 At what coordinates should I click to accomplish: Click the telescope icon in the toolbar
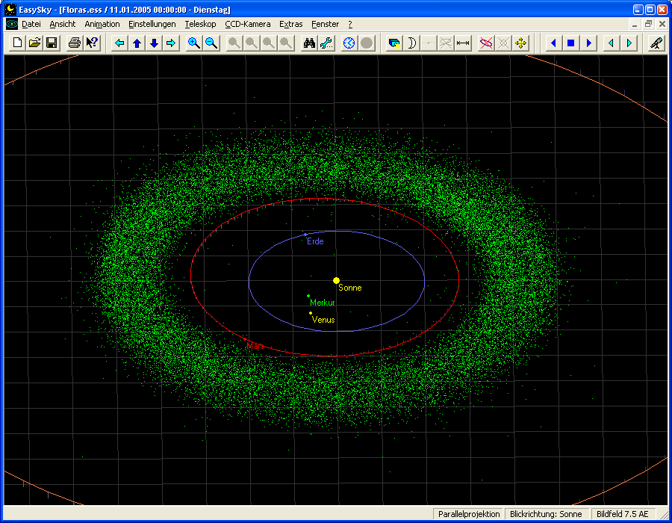pos(656,43)
